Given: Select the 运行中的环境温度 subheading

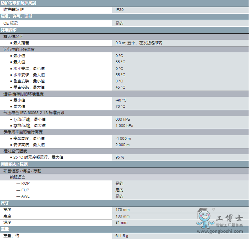Looking at the screenshot, I should point(19,49).
